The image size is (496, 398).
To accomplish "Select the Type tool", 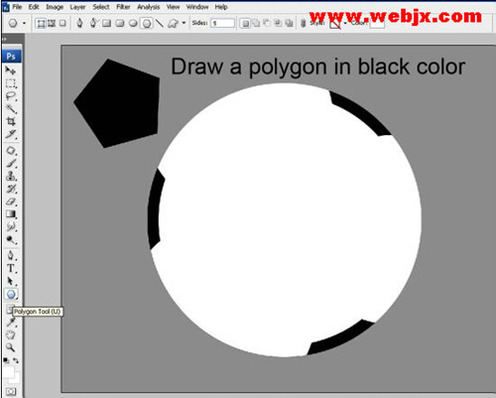I will (11, 268).
